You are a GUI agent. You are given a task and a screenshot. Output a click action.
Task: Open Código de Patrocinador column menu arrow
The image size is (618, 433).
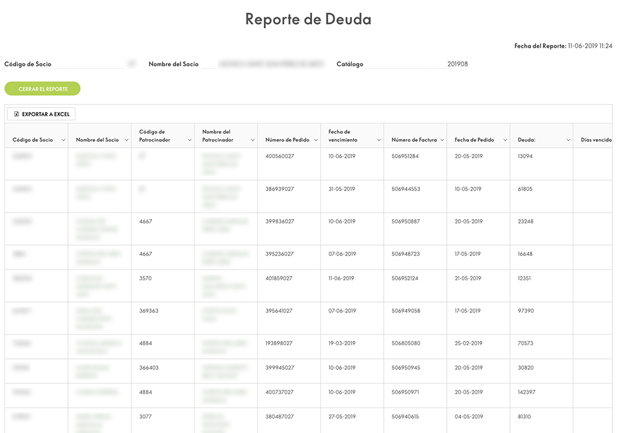point(189,140)
